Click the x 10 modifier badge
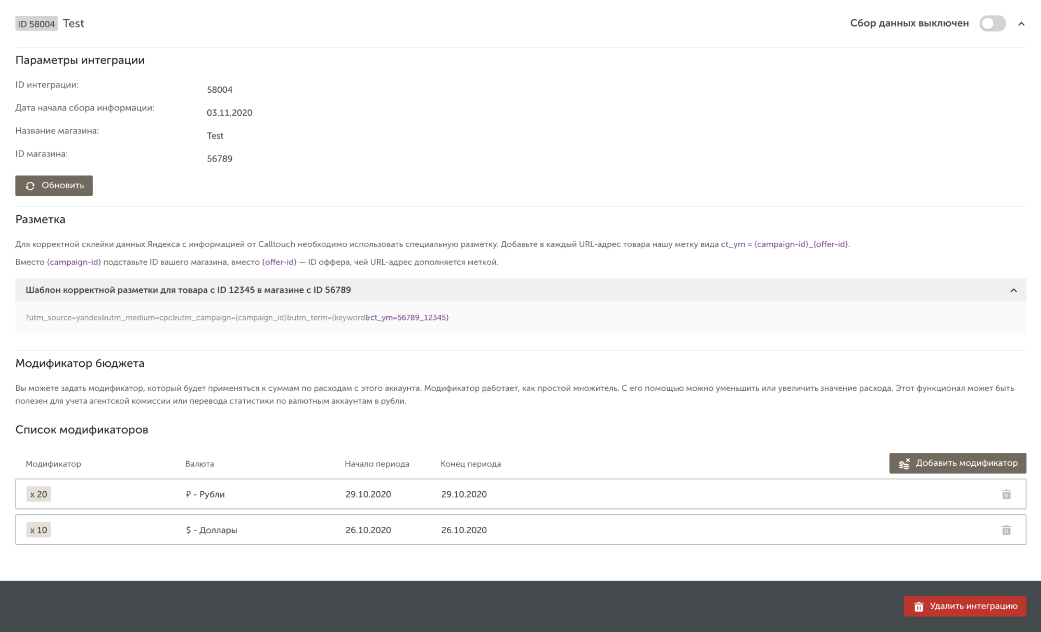The width and height of the screenshot is (1041, 632). 39,530
